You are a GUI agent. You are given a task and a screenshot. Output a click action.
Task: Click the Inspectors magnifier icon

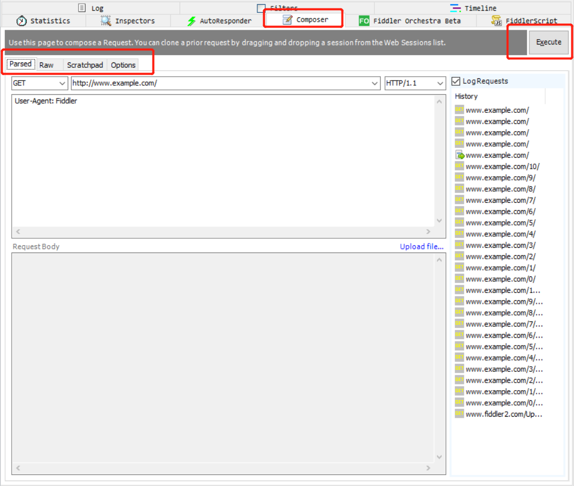pos(106,21)
